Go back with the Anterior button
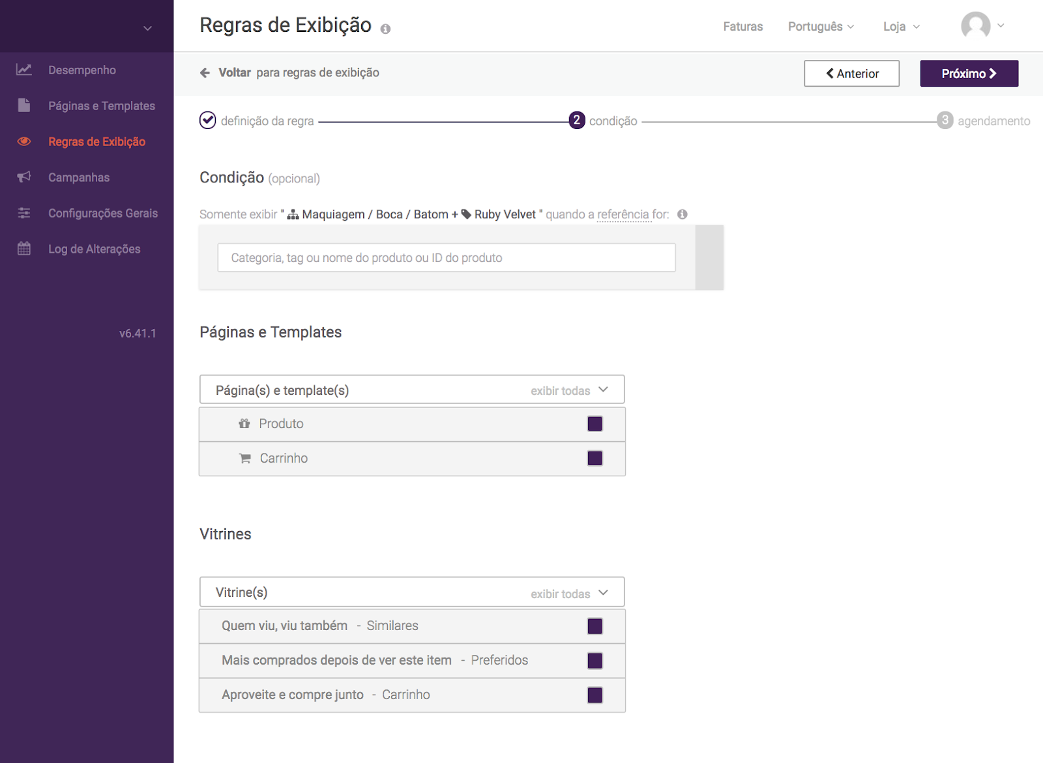This screenshot has height=763, width=1043. (851, 74)
